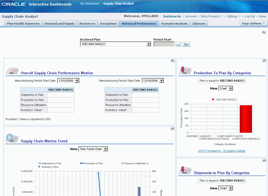Click the Inventory Value legend marker
This screenshot has height=196, width=268.
[39, 167]
